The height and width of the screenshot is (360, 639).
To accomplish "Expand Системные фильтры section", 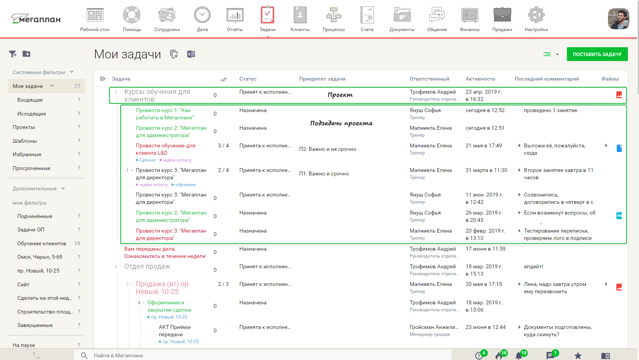I will (x=72, y=72).
